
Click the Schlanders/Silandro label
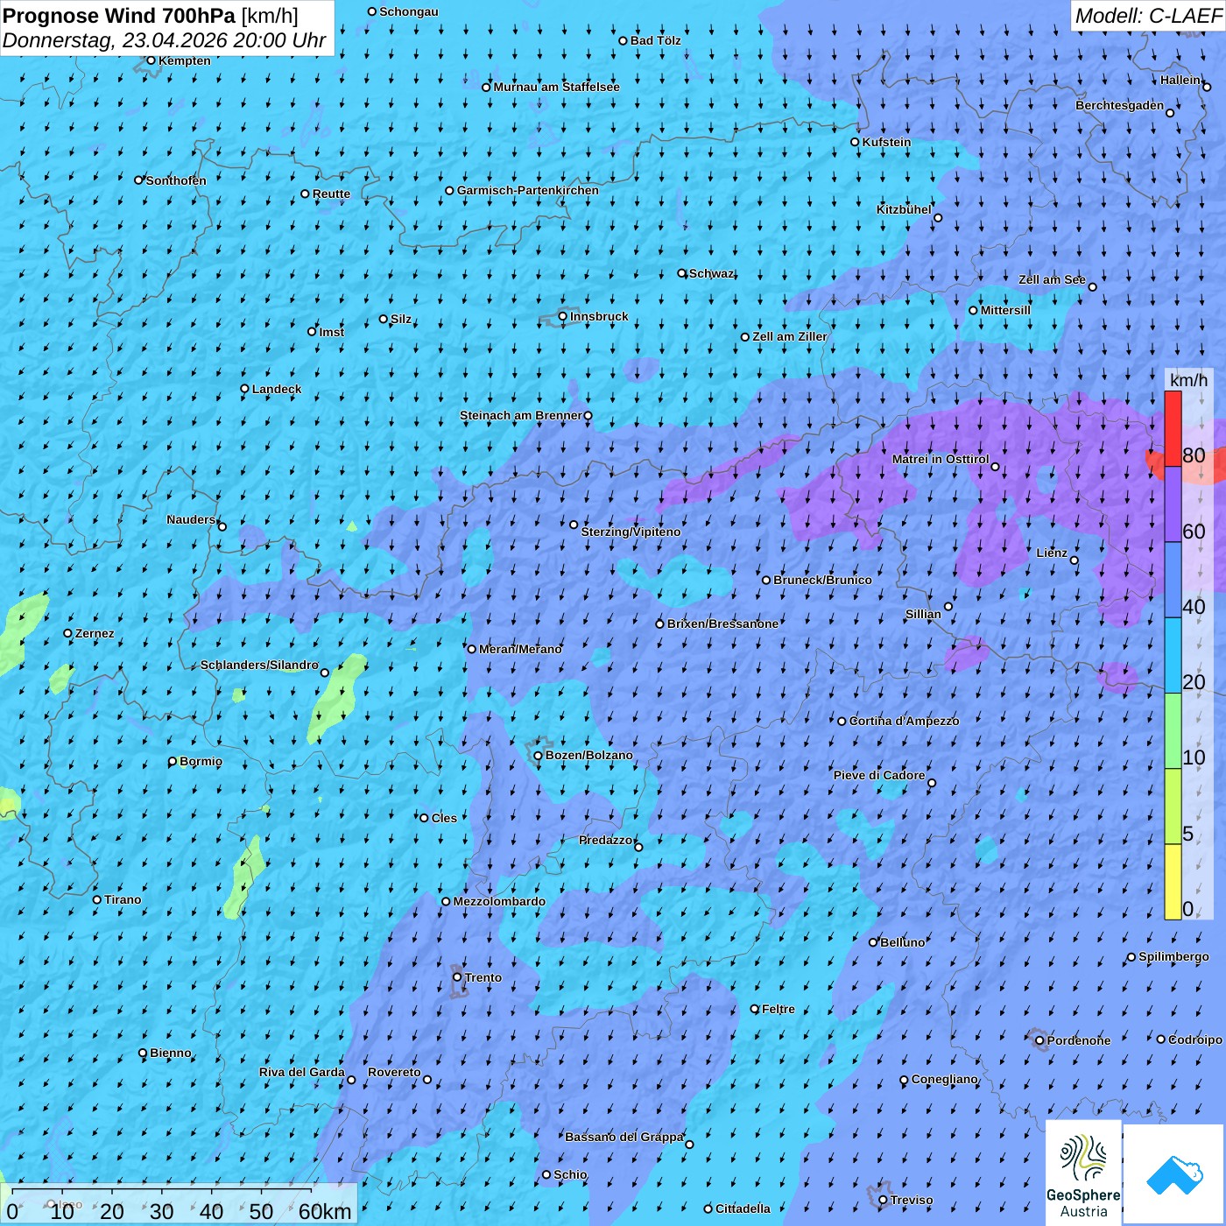259,665
